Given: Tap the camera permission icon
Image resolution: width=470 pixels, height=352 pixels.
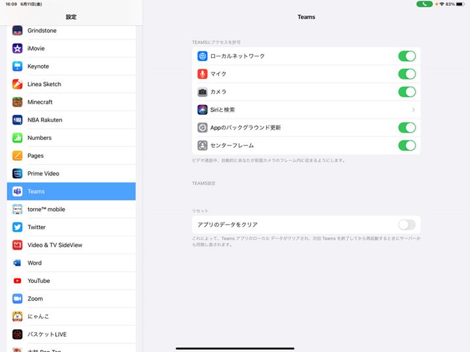Looking at the screenshot, I should pyautogui.click(x=202, y=92).
